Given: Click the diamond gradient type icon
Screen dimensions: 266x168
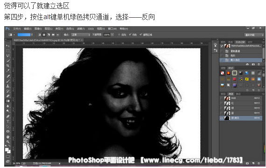Looking at the screenshot, I should [58, 35].
